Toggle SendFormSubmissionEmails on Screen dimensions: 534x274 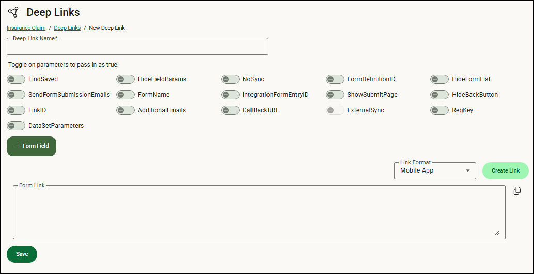pos(16,95)
